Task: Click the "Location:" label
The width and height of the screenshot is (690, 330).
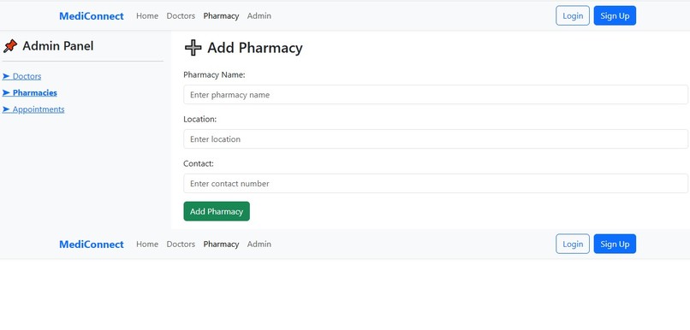Action: click(200, 119)
